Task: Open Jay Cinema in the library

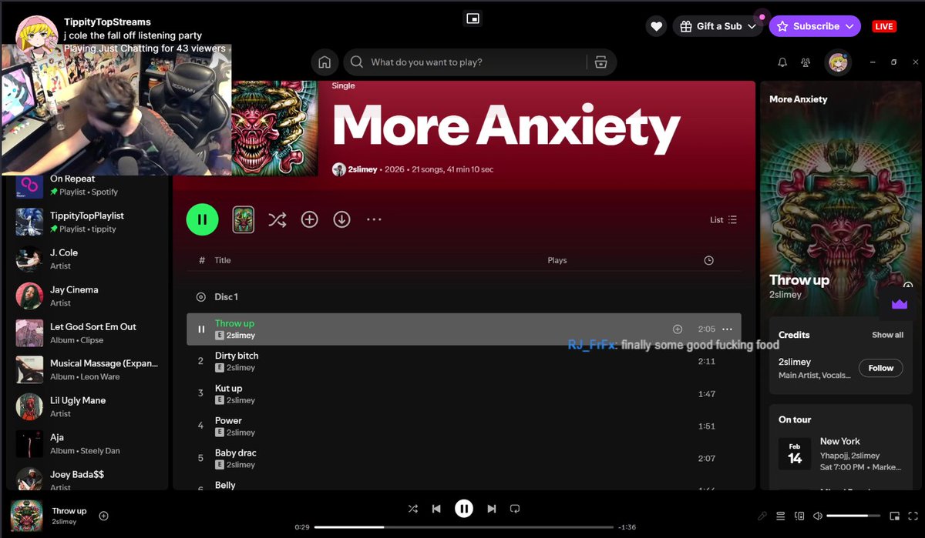Action: [x=87, y=296]
